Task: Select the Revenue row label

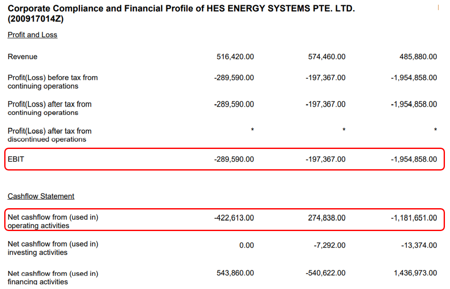Action: tap(22, 57)
